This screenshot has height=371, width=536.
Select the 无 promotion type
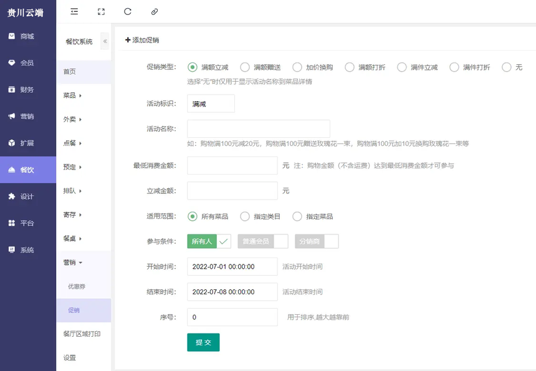(506, 67)
